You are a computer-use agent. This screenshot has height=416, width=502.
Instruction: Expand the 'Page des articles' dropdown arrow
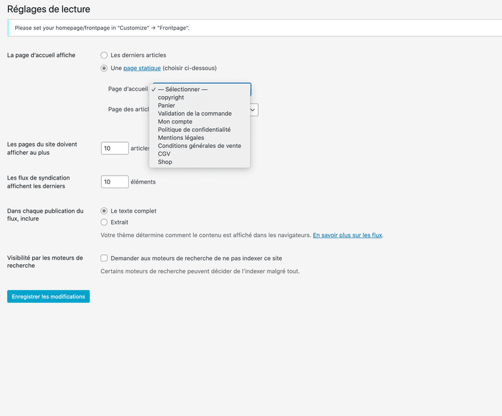[254, 110]
